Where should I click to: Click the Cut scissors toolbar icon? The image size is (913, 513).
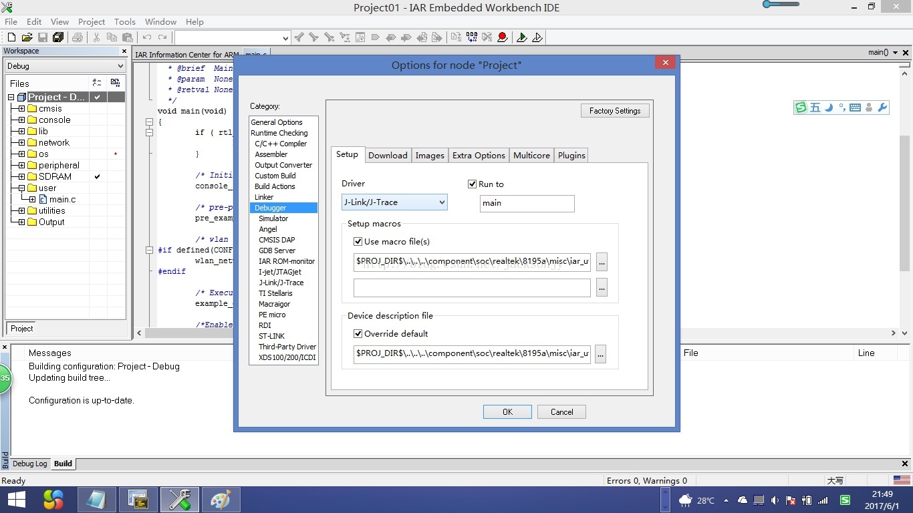pos(97,37)
